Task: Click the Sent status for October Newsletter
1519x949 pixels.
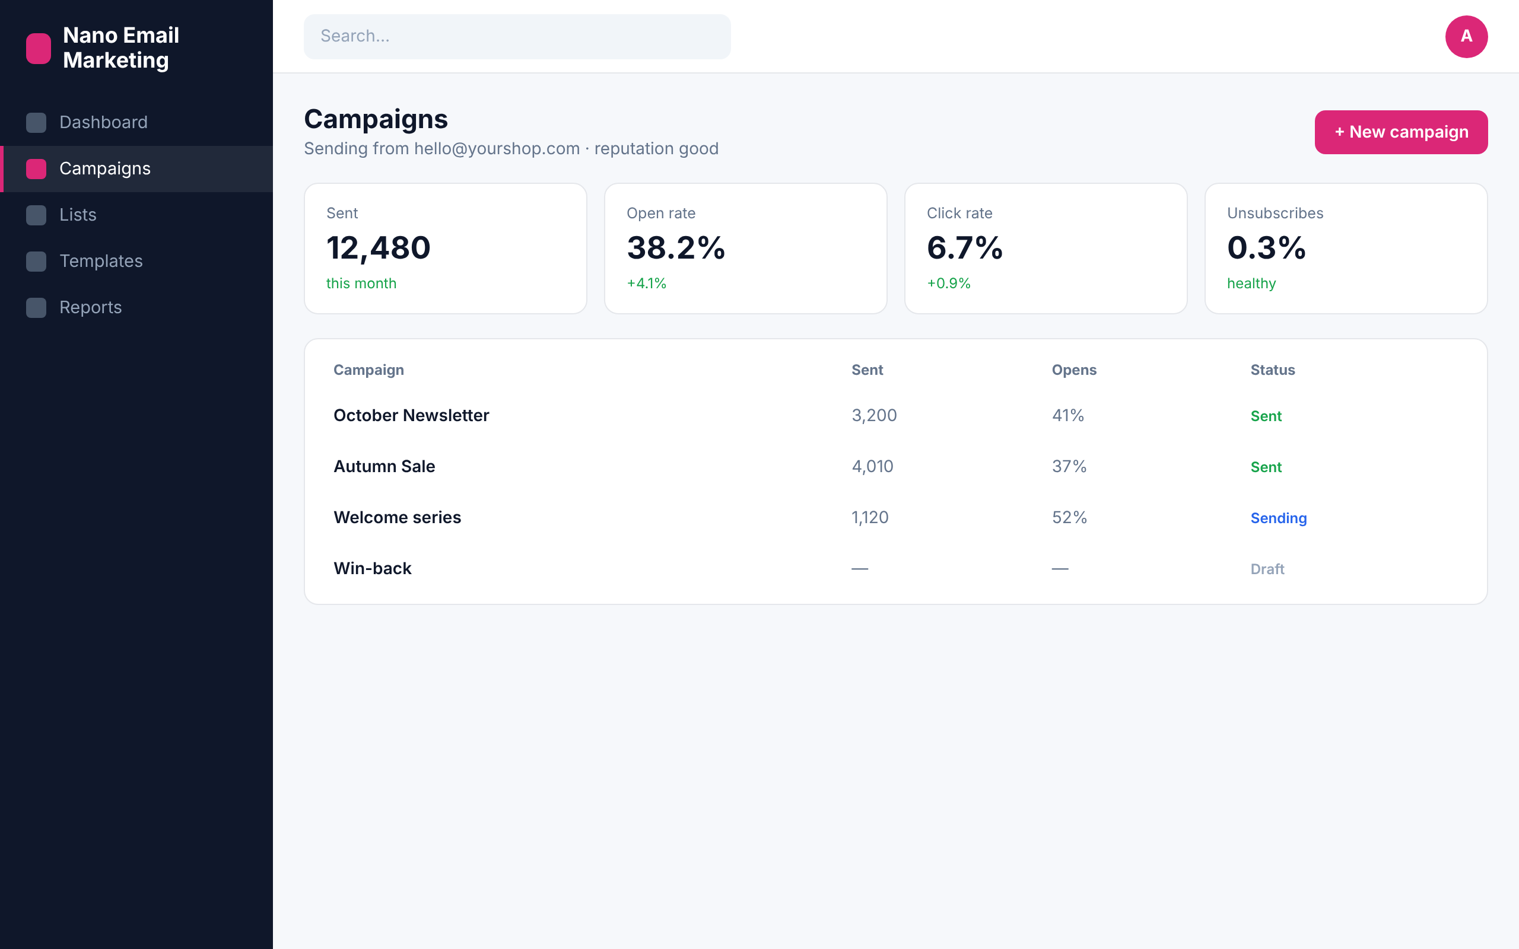Action: tap(1266, 416)
